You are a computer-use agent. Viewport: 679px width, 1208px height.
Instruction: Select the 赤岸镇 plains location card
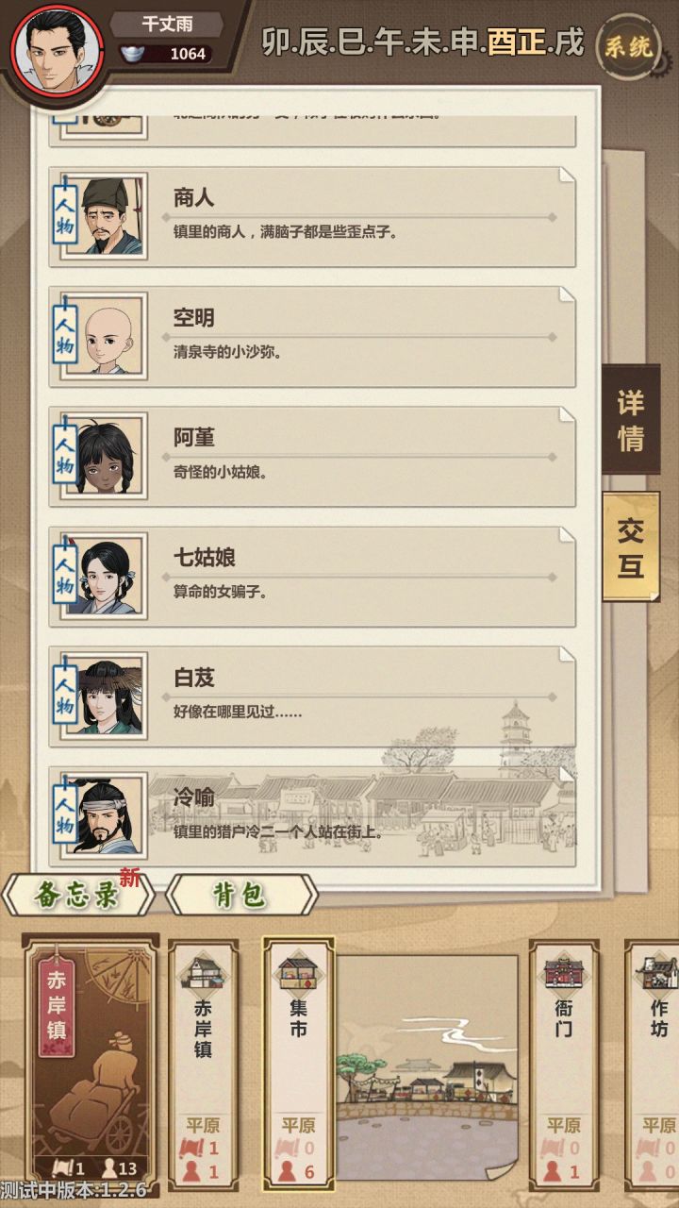pos(203,1064)
